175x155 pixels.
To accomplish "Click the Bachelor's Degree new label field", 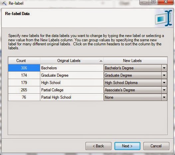I will point(133,68).
